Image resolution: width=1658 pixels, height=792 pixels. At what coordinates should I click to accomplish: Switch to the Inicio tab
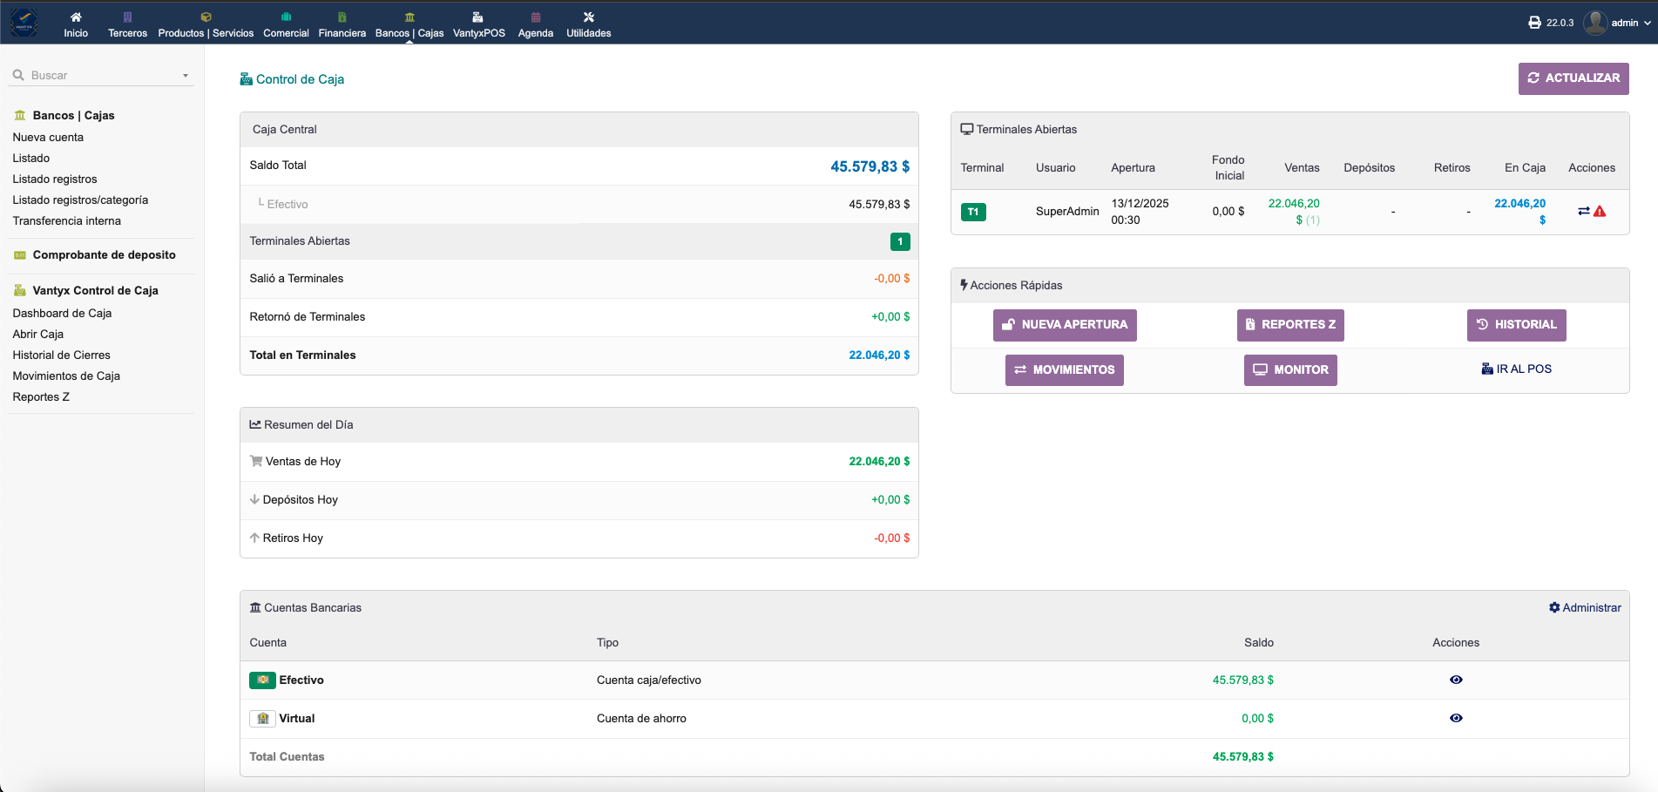click(x=76, y=22)
